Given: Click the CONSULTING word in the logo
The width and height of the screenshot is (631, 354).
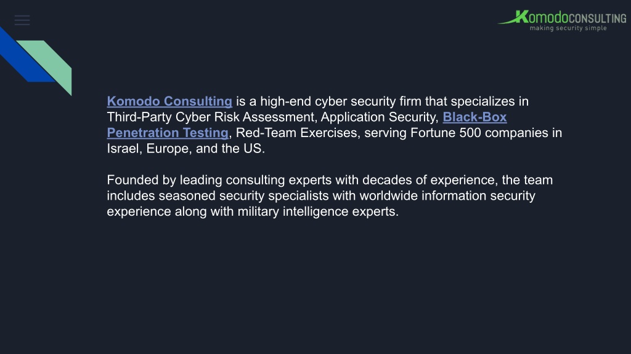Looking at the screenshot, I should (597, 18).
